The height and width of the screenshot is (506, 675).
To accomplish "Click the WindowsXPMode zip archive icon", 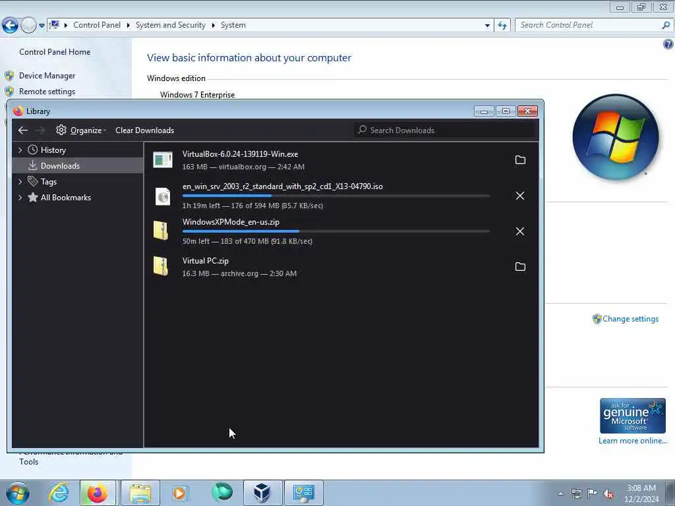I will [x=161, y=231].
